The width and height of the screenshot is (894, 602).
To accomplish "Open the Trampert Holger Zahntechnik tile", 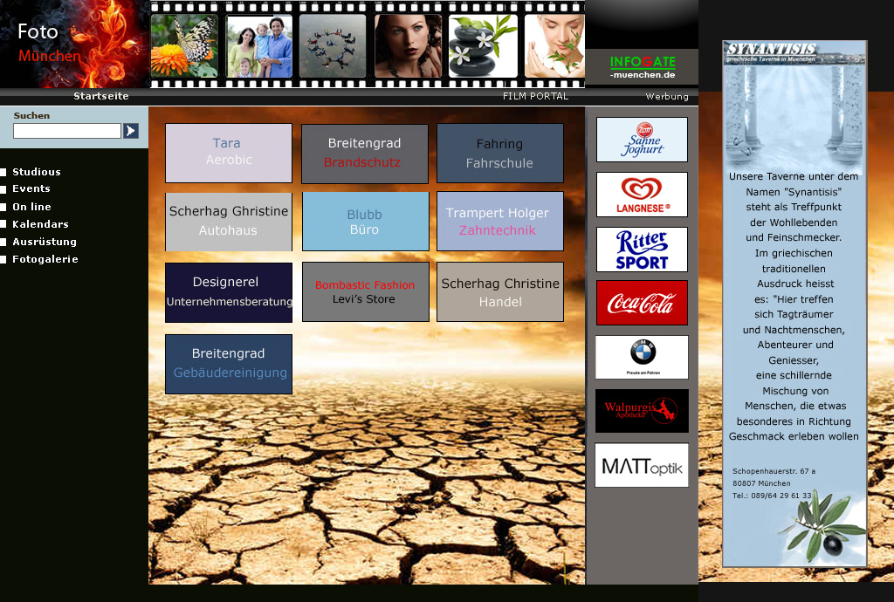I will tap(500, 221).
